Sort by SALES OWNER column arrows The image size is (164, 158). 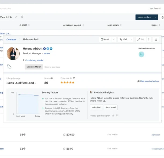(121, 25)
